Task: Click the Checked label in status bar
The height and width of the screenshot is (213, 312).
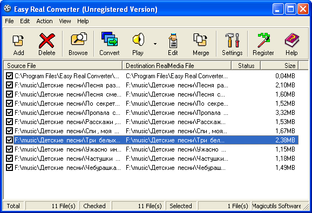Action: pyautogui.click(x=94, y=206)
